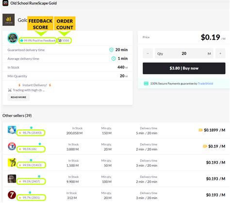230x203 pixels.
Task: Open seller avatar in the 98.7% (25493) row
Action: click(12, 130)
